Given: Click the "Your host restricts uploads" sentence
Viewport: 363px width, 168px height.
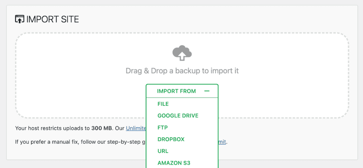Looking at the screenshot, I should 50,128.
